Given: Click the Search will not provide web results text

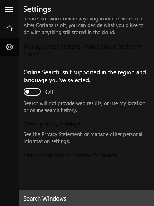Looking at the screenshot, I should (x=85, y=107).
